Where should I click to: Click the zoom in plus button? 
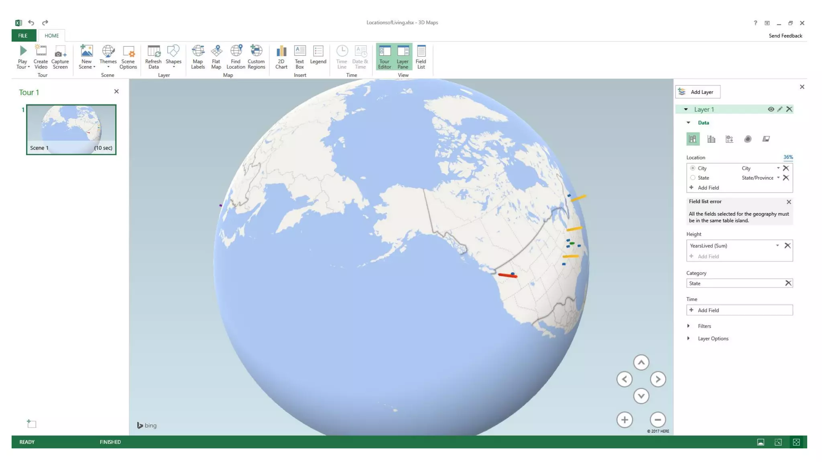click(x=624, y=420)
